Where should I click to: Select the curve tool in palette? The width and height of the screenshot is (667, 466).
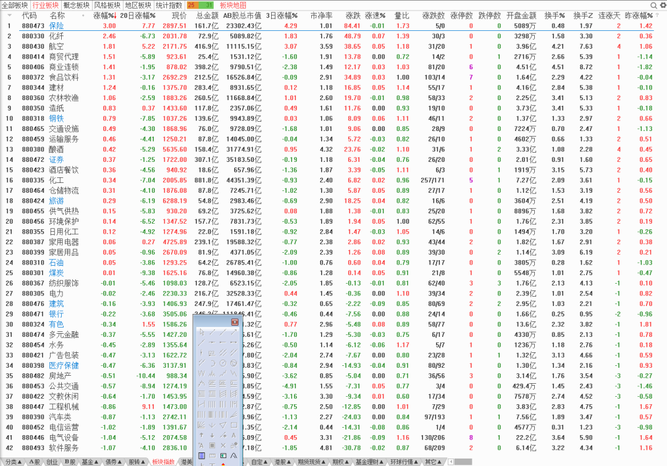pyautogui.click(x=234, y=455)
